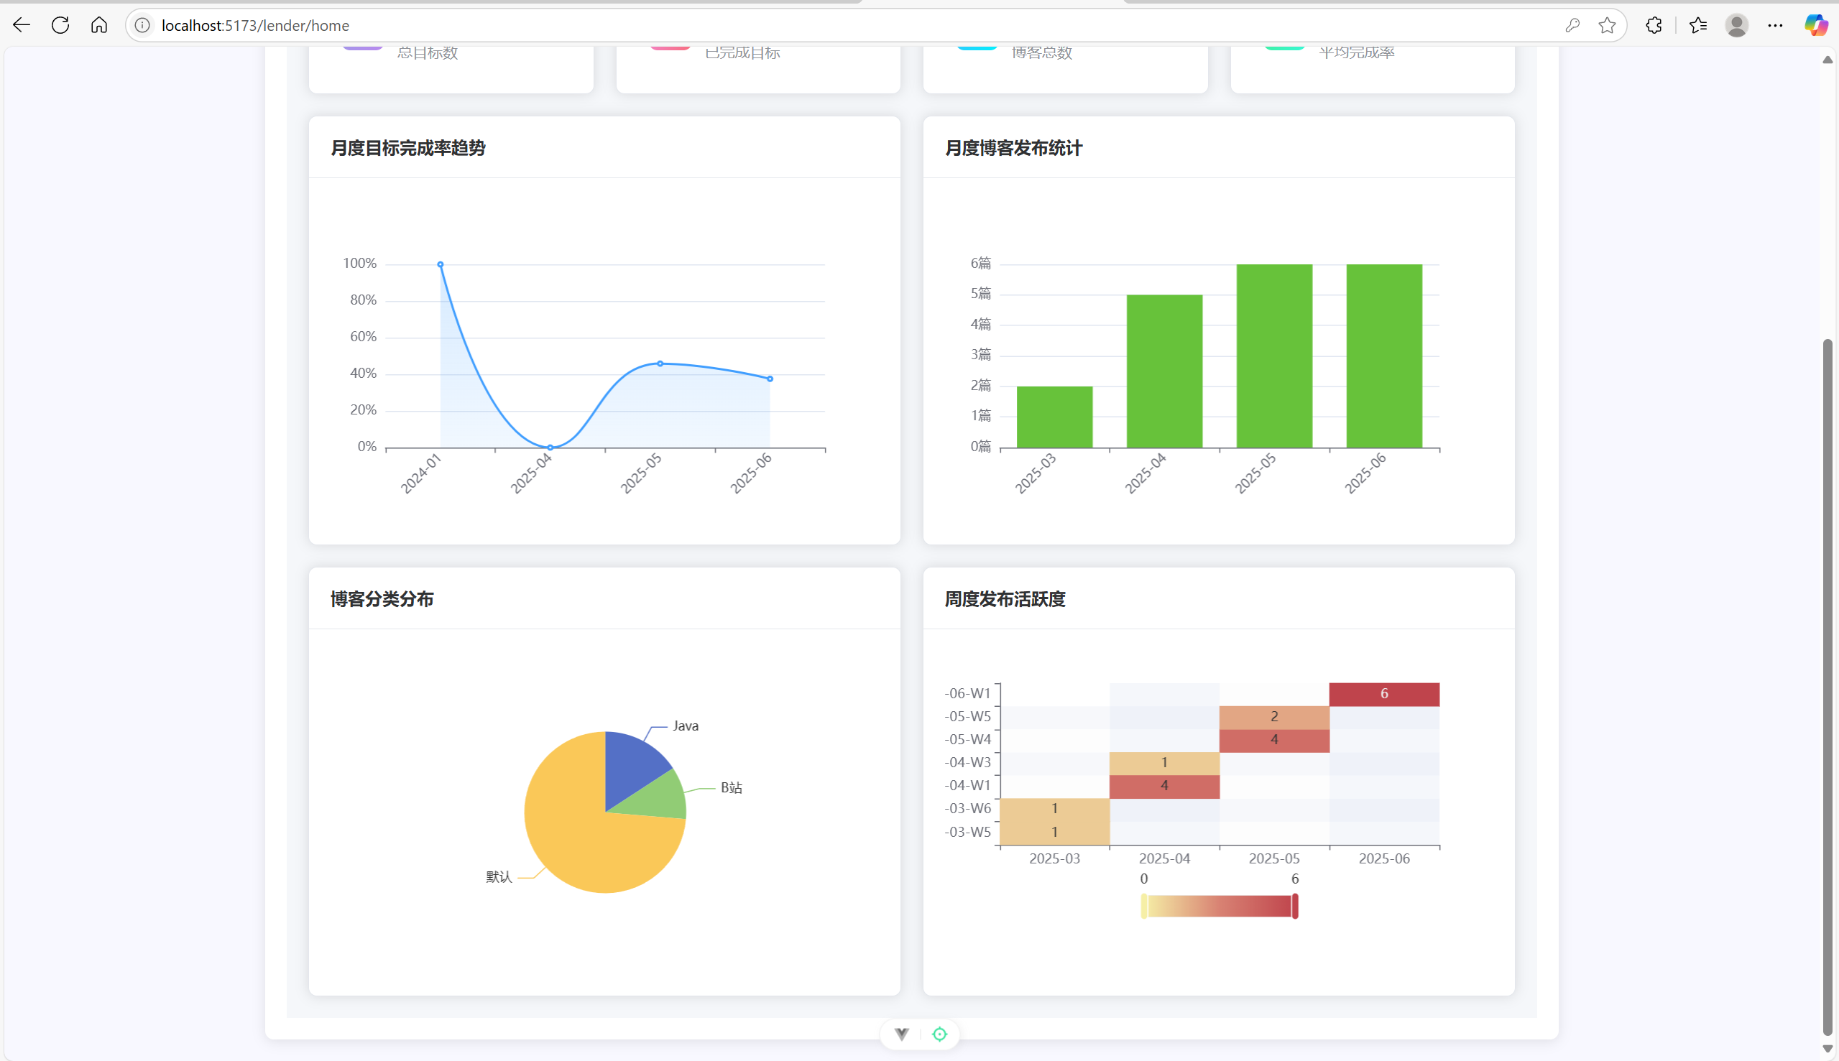Go to browser home page icon
This screenshot has height=1061, width=1839.
coord(99,26)
